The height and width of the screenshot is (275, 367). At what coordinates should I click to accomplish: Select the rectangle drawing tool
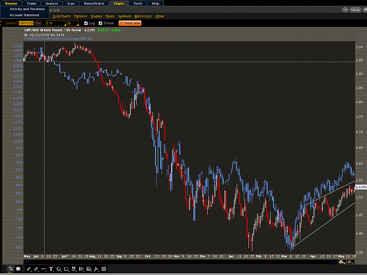coord(66,269)
